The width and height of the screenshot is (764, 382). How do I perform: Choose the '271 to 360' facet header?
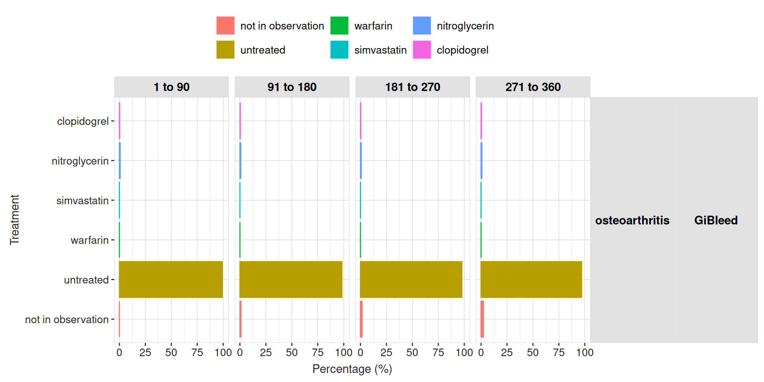[x=533, y=87]
